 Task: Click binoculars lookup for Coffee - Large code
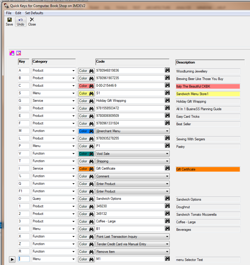167,221
